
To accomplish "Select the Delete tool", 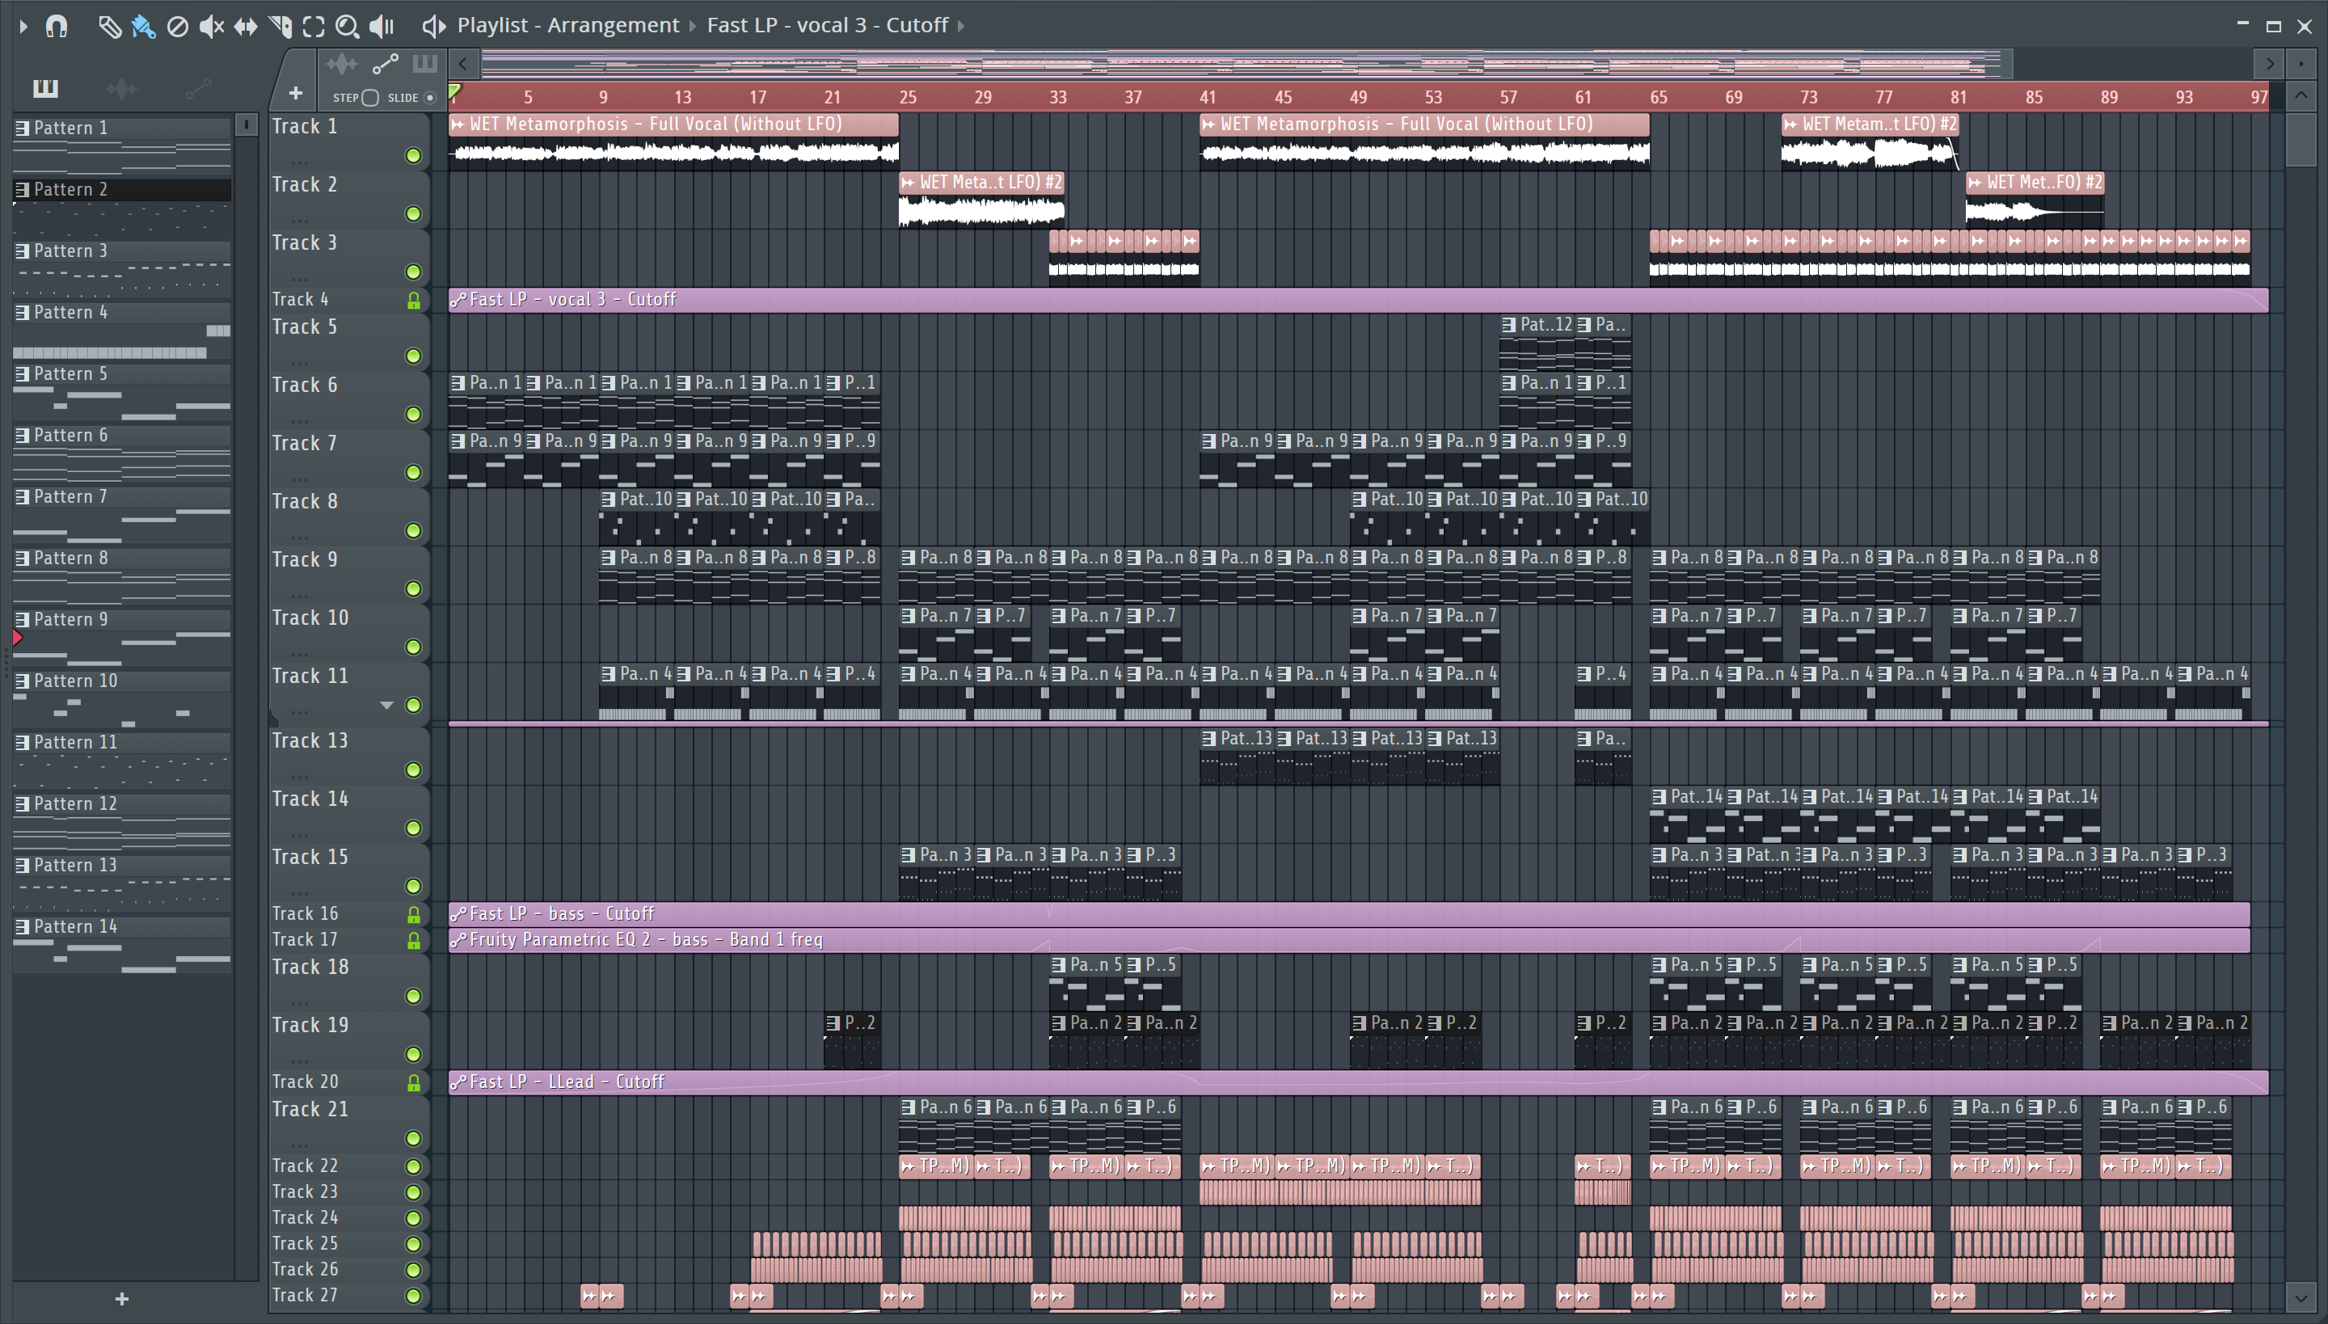I will (177, 27).
